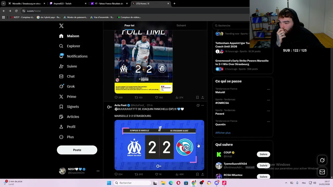Open account menu next to NZO7
The image size is (333, 187).
coord(98,171)
